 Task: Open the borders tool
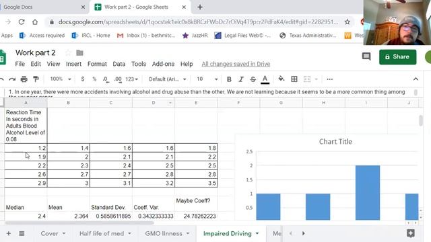(x=294, y=79)
